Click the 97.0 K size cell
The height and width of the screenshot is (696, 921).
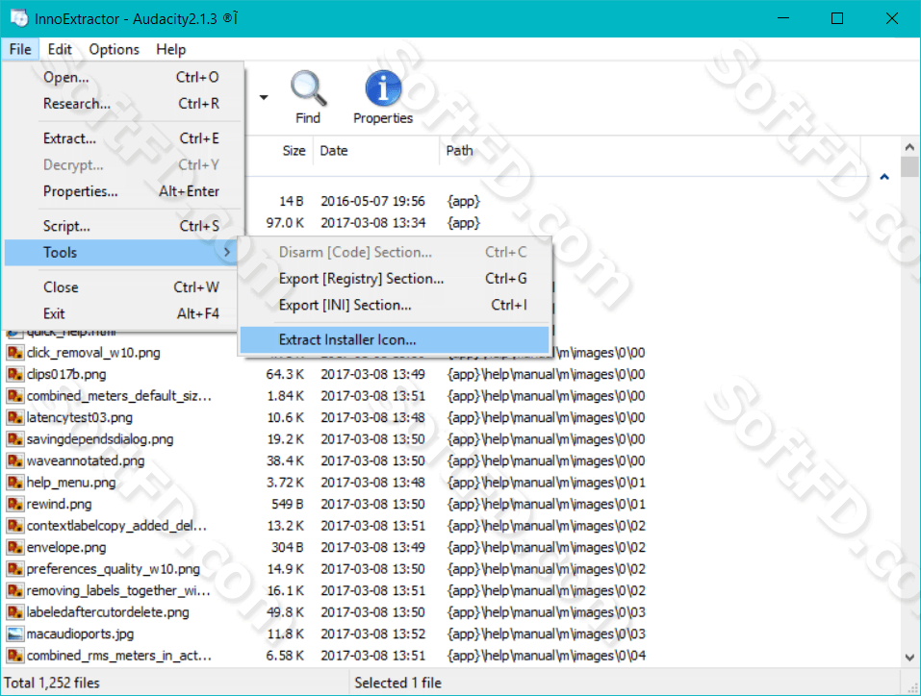tap(285, 223)
